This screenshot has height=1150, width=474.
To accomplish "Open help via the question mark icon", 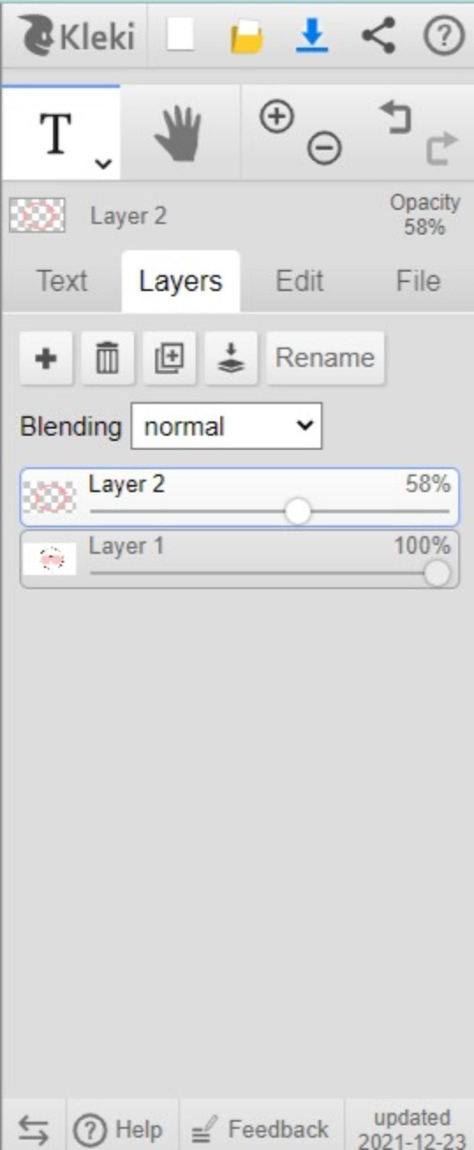I will point(443,35).
